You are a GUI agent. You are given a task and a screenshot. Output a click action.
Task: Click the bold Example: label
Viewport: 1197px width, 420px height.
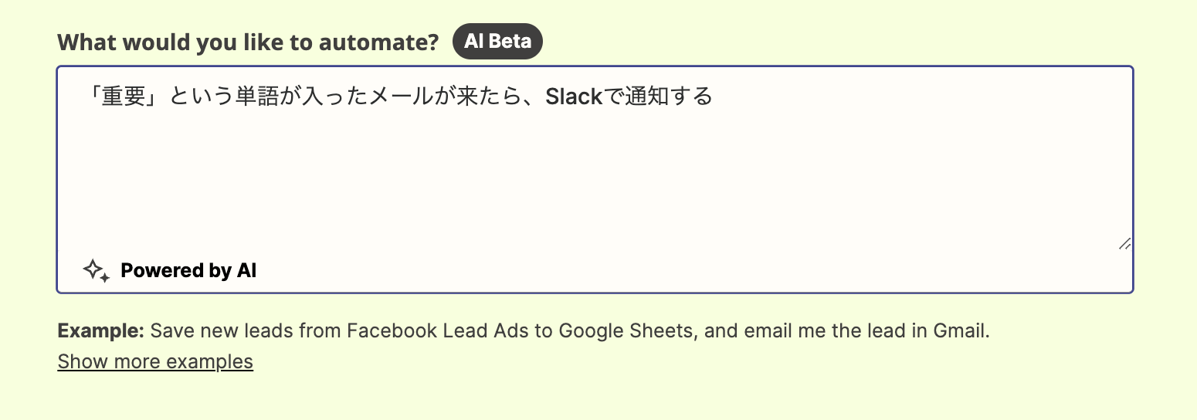101,332
